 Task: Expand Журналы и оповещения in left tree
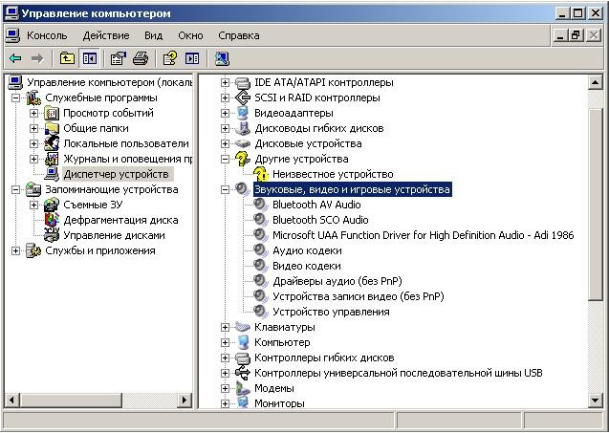tap(33, 159)
